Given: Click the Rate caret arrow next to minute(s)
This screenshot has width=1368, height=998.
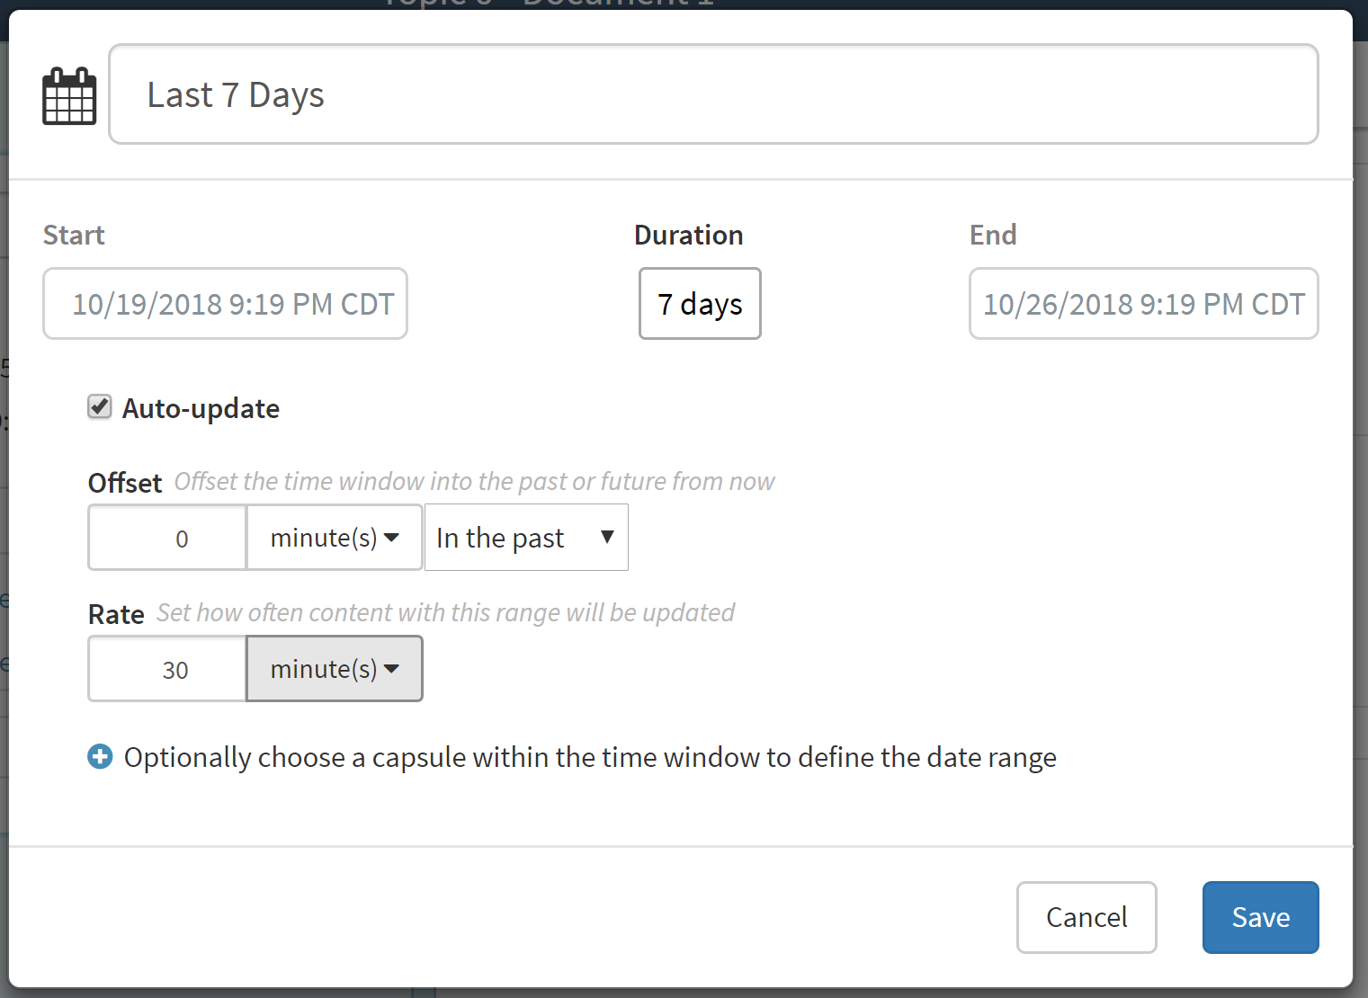Looking at the screenshot, I should [391, 669].
